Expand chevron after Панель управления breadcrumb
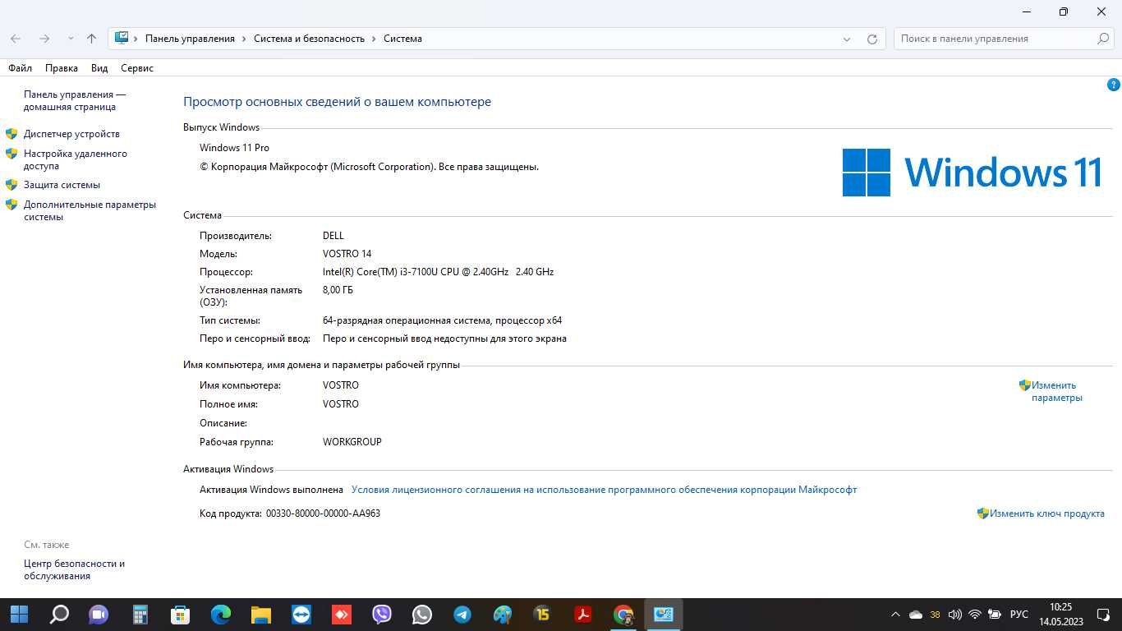The width and height of the screenshot is (1122, 631). click(244, 39)
